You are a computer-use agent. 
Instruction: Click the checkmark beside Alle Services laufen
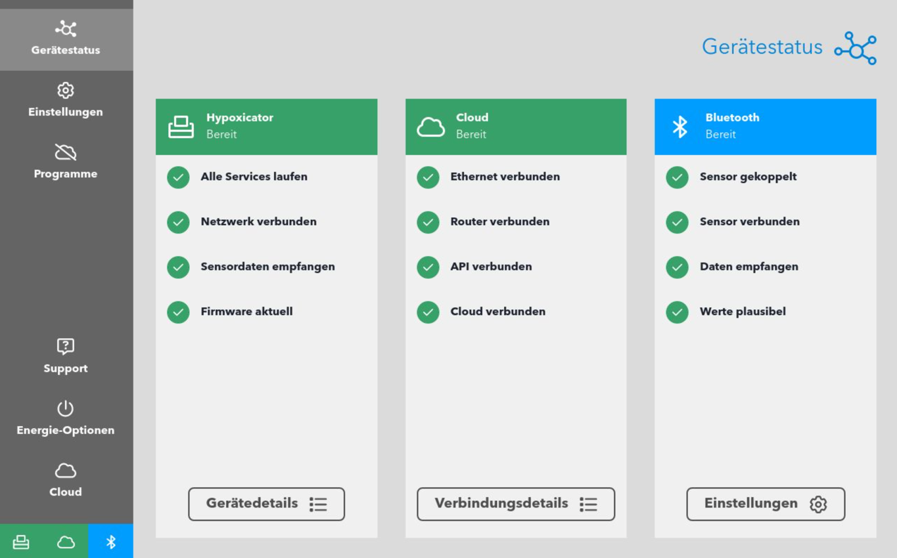178,177
